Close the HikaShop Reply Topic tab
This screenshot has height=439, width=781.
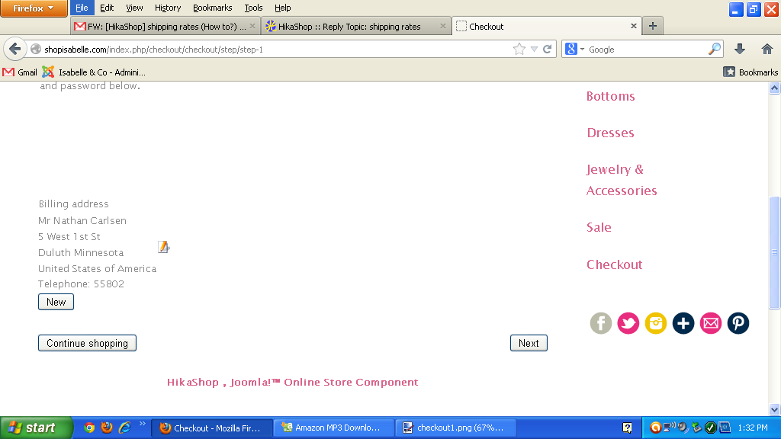tap(443, 26)
